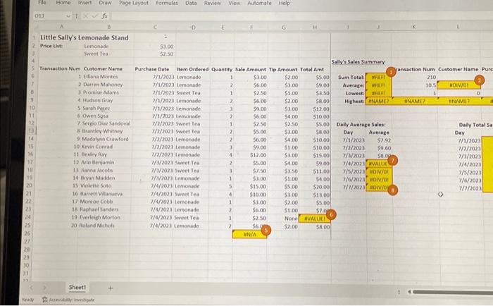Viewport: 493px width, 306px height.
Task: Click the Accessibility: Investigate status item
Action: click(x=68, y=300)
